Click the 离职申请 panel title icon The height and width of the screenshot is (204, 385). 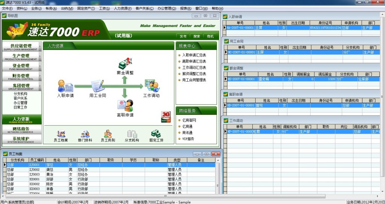[226, 94]
